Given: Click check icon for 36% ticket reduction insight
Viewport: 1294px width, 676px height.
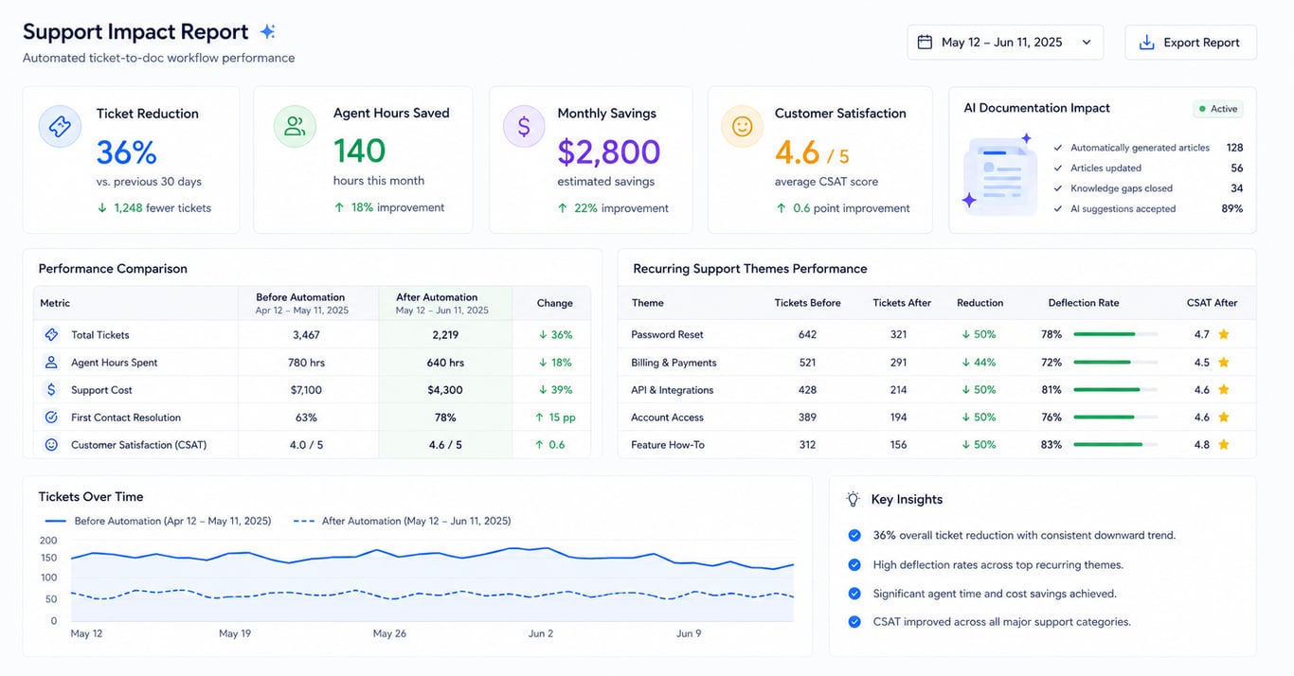Looking at the screenshot, I should (854, 536).
